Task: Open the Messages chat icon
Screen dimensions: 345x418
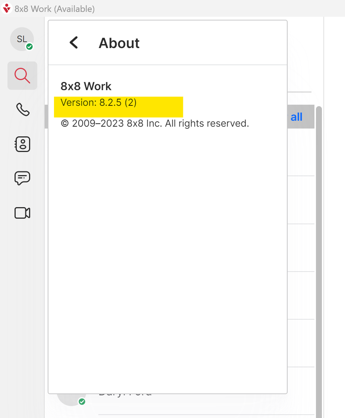Action: tap(22, 178)
